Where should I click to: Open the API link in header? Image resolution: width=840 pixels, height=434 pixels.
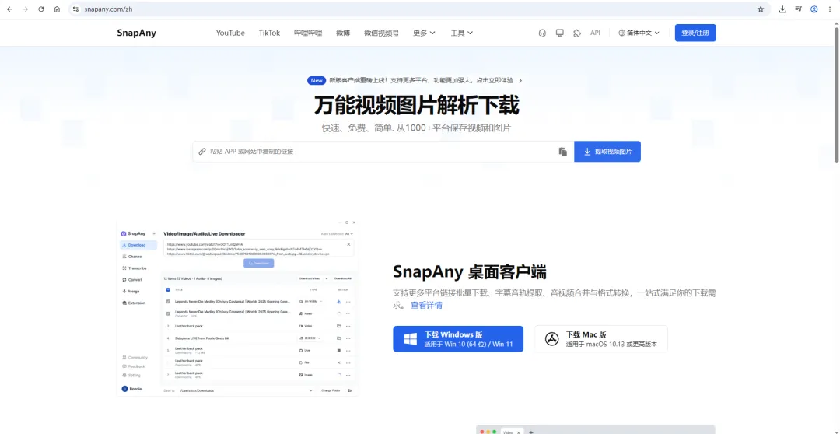pyautogui.click(x=595, y=33)
